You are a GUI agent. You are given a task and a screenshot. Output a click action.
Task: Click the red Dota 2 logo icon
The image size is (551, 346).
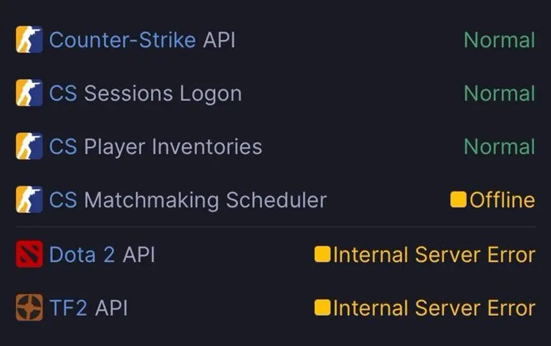point(29,255)
